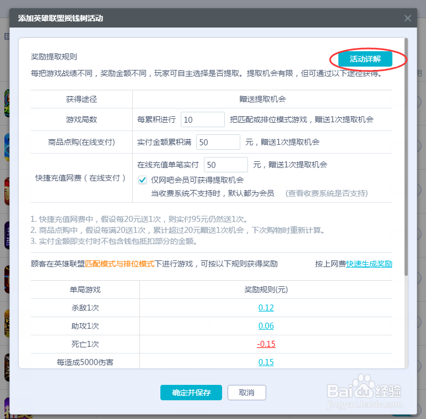Click the 获得途径 column header
Image resolution: width=426 pixels, height=419 pixels.
click(x=82, y=99)
